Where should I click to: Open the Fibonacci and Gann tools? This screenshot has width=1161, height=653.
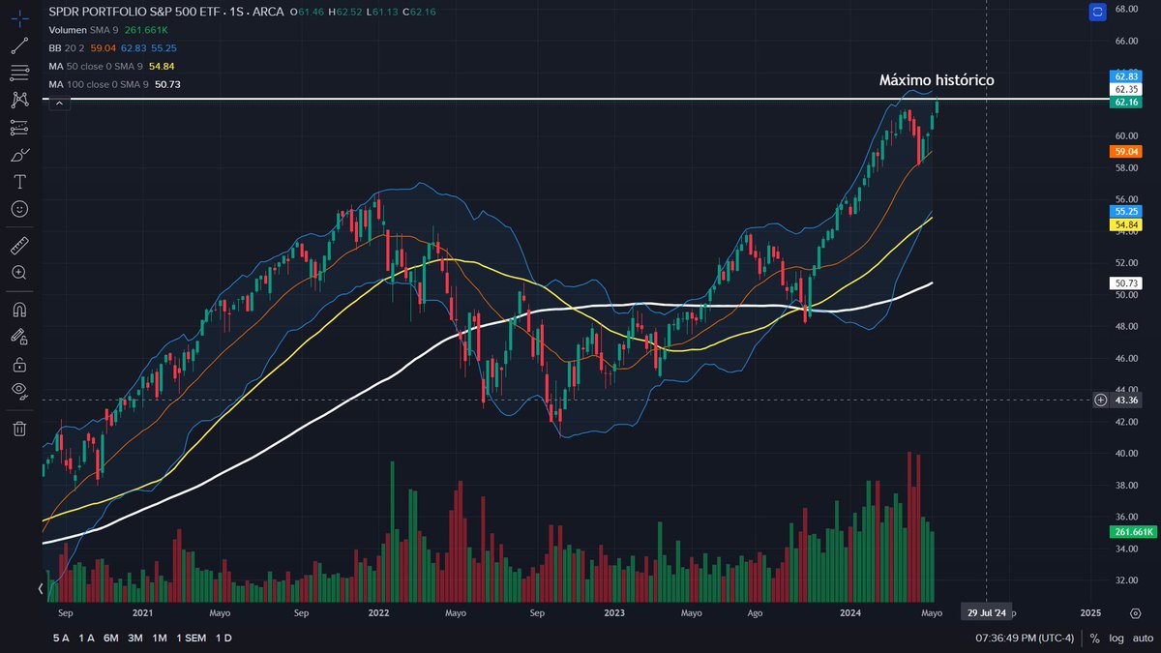click(x=19, y=73)
